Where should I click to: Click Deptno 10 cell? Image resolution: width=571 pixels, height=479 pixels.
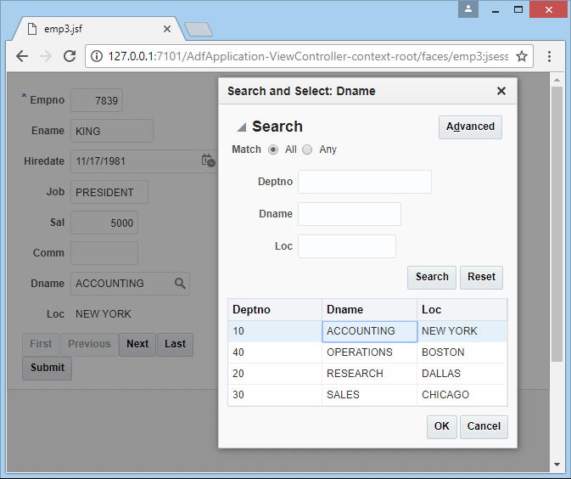coord(275,331)
